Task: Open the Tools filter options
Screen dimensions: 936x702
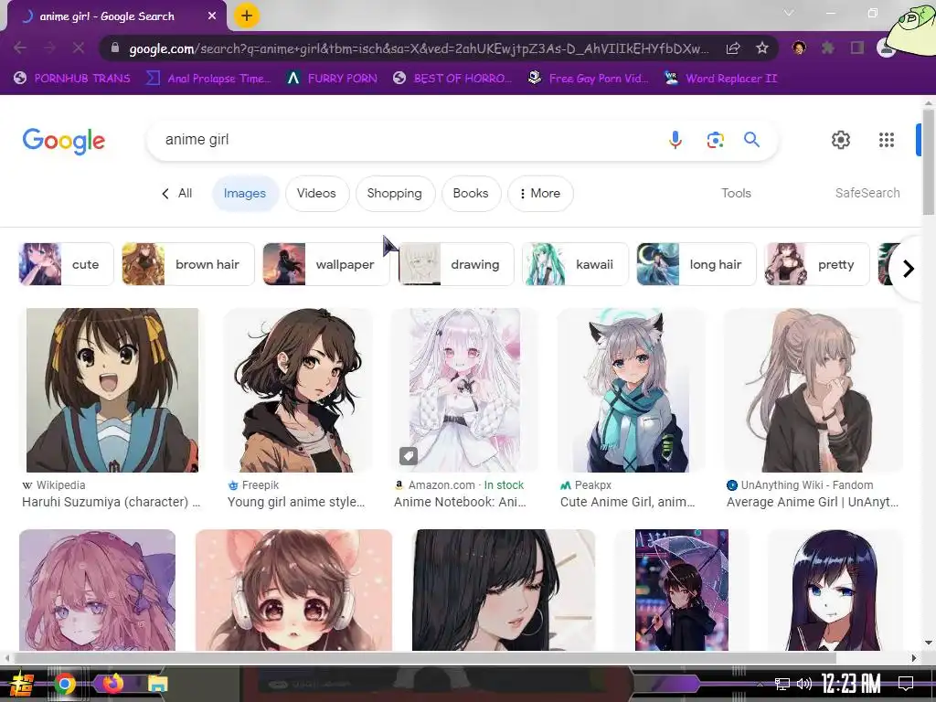Action: (736, 194)
